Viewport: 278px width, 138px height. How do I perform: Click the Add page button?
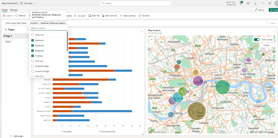pyautogui.click(x=17, y=136)
